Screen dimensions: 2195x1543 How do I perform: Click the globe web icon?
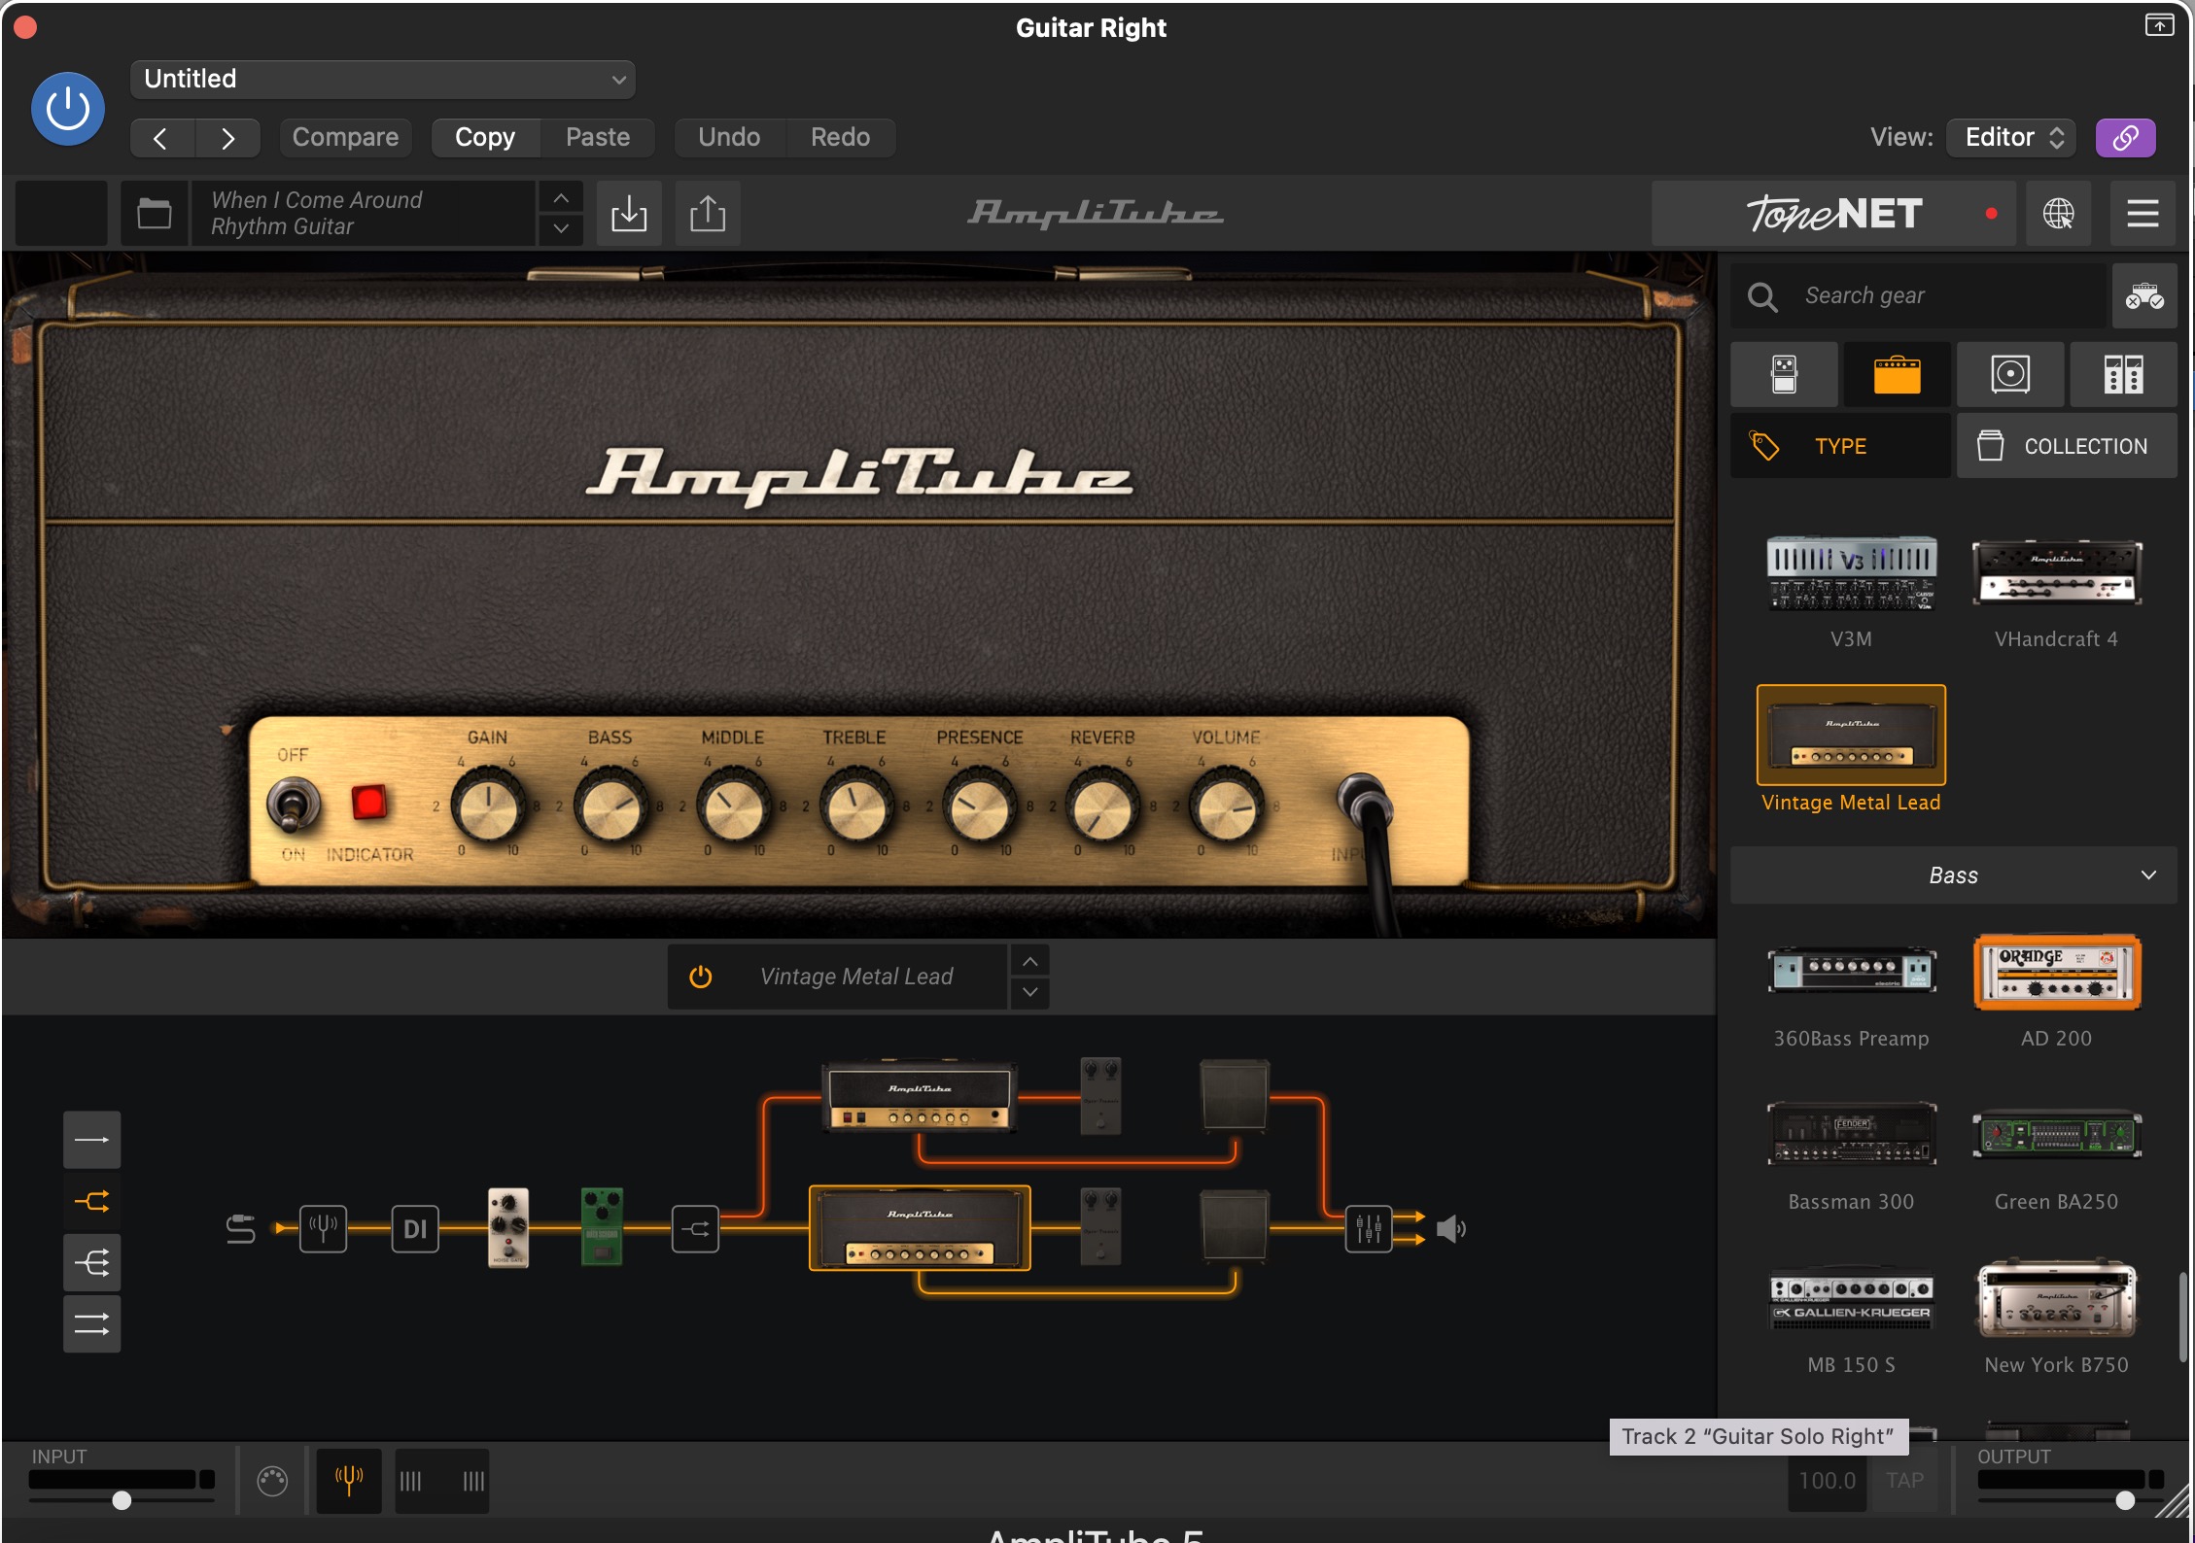pos(2058,213)
